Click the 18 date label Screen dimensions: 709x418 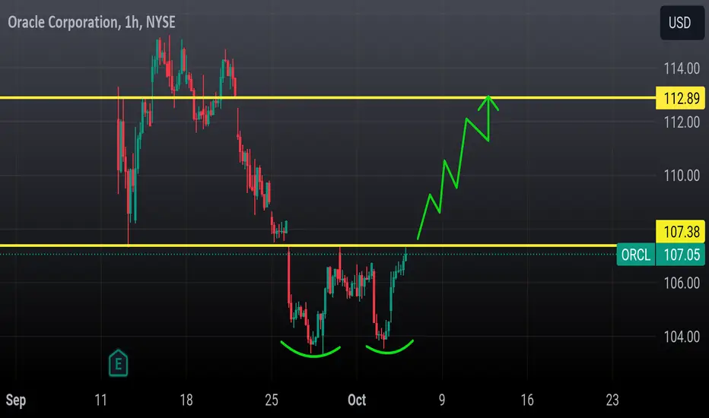click(x=186, y=400)
